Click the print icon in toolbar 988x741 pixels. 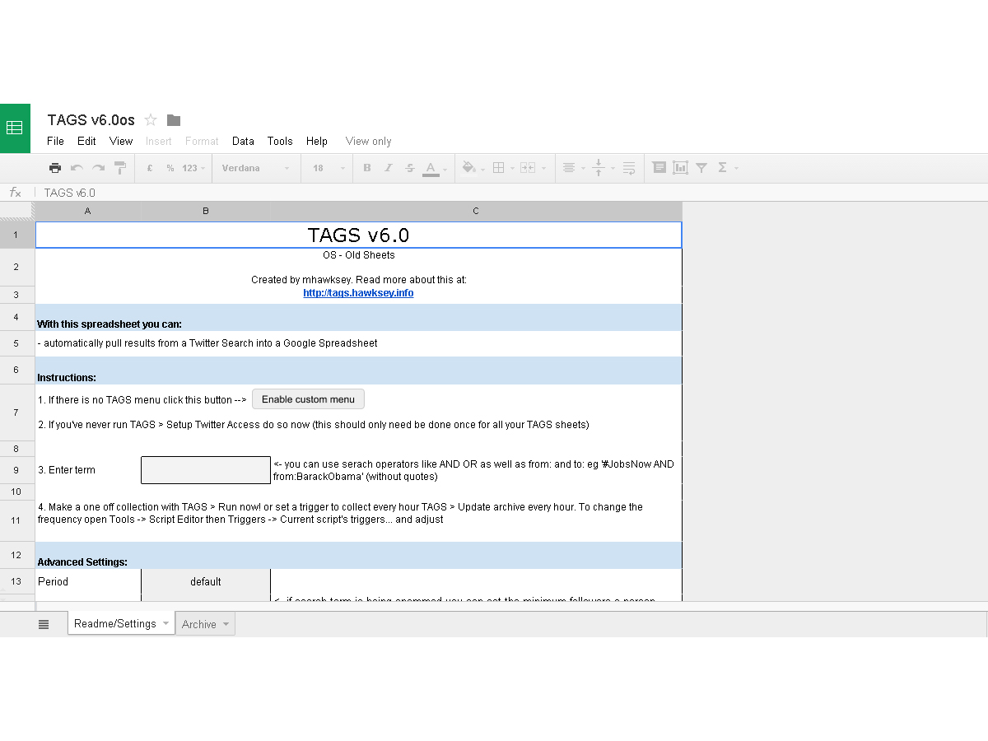[55, 168]
